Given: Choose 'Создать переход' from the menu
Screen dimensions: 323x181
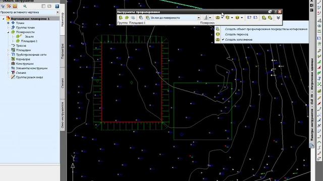Looking at the screenshot, I should pyautogui.click(x=237, y=35).
